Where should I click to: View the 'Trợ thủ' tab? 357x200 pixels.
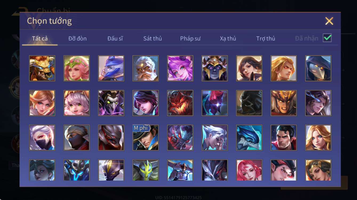pyautogui.click(x=266, y=39)
